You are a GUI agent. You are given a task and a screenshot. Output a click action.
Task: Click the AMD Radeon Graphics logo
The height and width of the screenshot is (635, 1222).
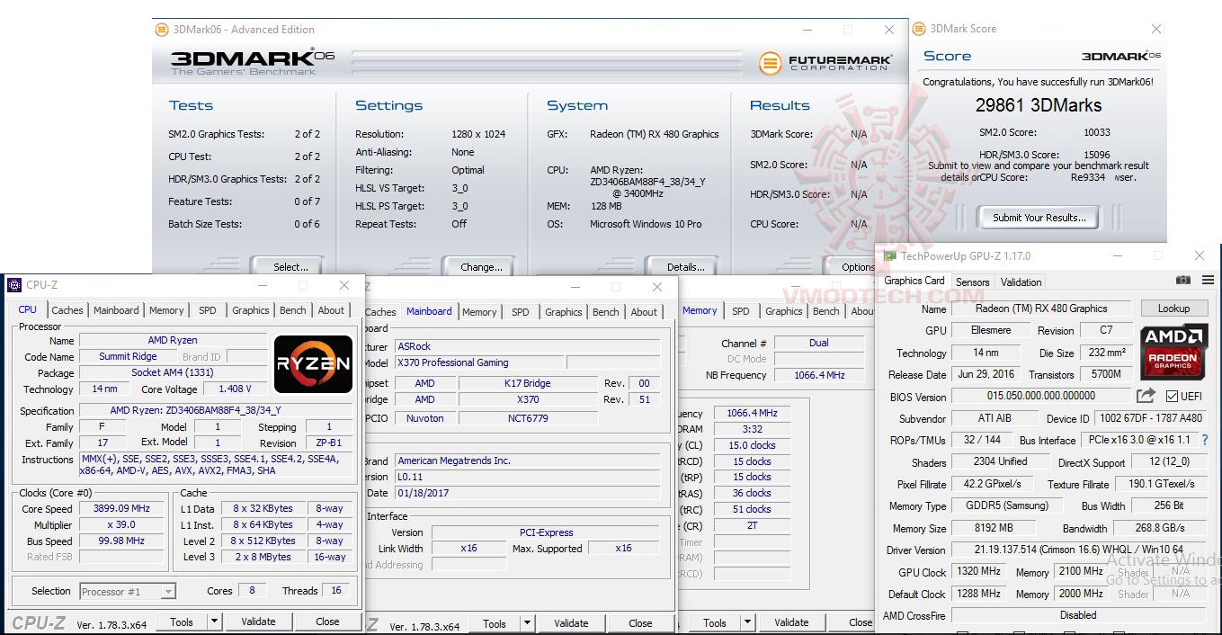point(1173,353)
